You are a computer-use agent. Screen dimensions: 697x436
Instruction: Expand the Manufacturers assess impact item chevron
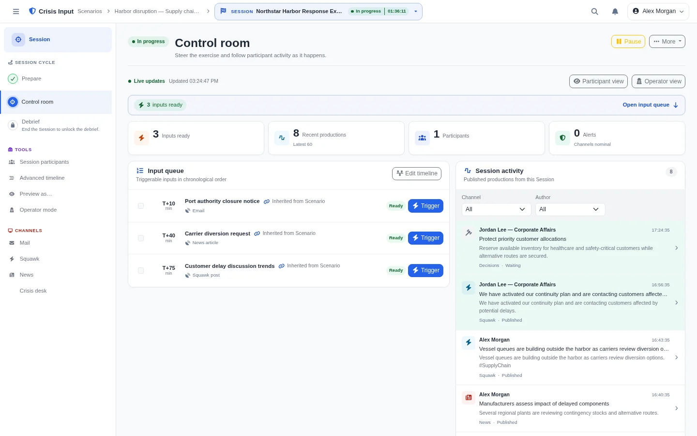(677, 408)
